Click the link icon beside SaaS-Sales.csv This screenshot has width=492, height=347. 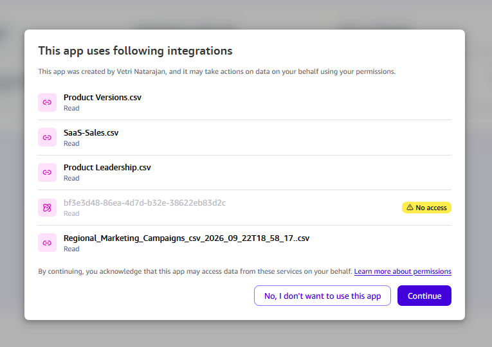click(x=47, y=138)
